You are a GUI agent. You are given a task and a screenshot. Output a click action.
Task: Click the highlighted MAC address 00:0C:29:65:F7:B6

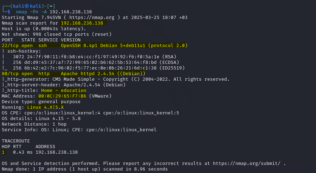(62, 96)
